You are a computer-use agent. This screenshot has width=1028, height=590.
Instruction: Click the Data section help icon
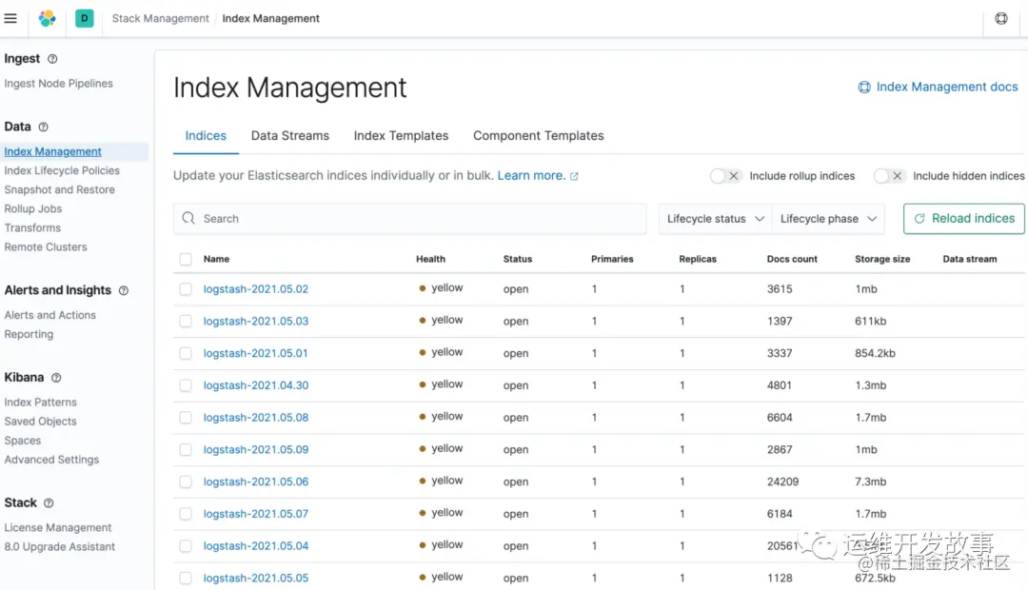(43, 128)
